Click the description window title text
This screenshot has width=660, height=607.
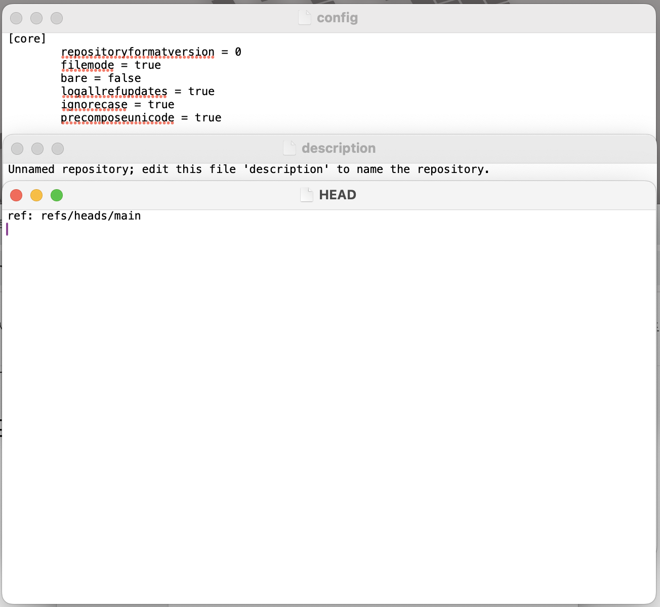[x=339, y=148]
